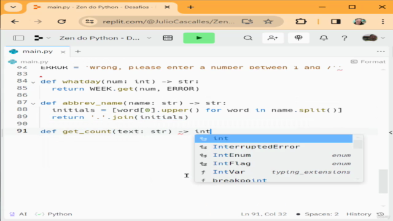Click the main.py breadcrumb
393x221 pixels.
pos(34,61)
